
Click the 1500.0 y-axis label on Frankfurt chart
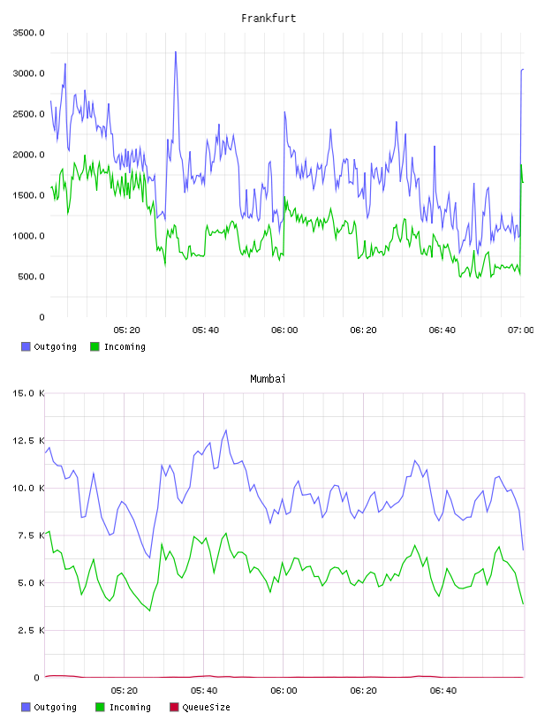(28, 195)
